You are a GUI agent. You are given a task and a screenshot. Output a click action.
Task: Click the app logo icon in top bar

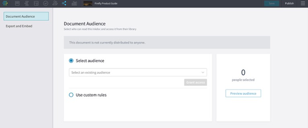(5, 3)
